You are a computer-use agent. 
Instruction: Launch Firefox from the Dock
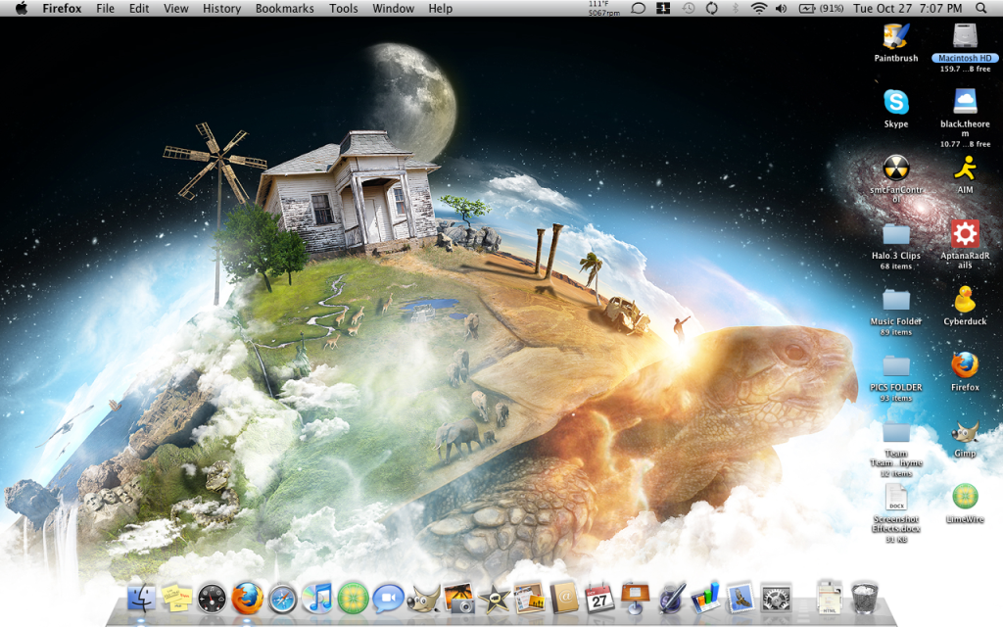(x=247, y=599)
